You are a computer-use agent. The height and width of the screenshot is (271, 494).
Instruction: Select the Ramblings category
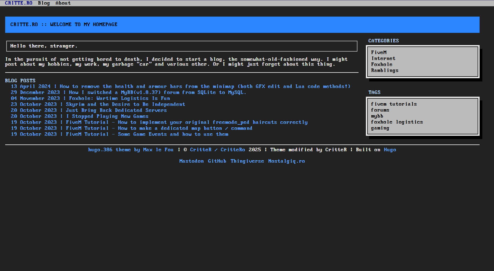point(385,70)
